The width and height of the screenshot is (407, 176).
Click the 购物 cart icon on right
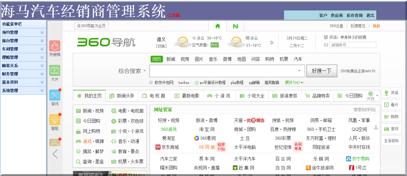[391, 117]
